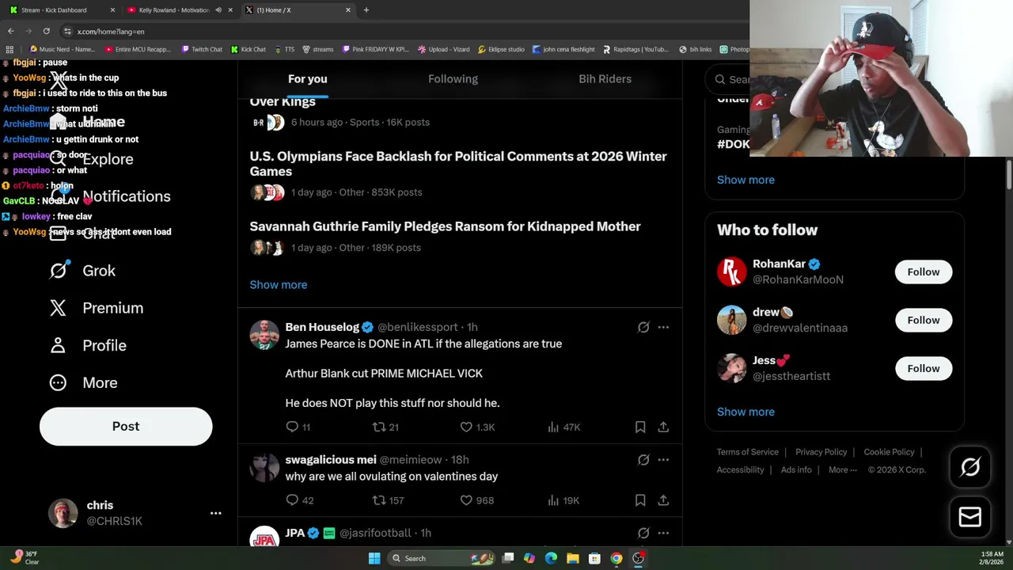Open Ads info footer link

click(796, 469)
